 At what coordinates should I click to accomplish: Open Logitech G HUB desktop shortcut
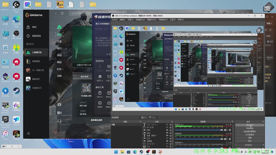coord(16,6)
